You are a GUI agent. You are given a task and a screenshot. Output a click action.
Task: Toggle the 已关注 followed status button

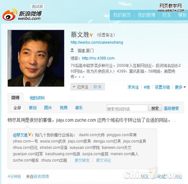click(81, 87)
